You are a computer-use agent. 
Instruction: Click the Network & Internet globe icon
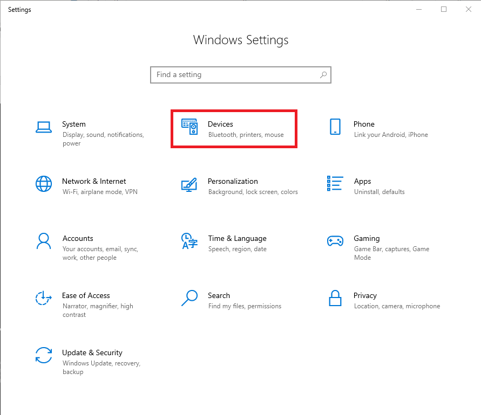pyautogui.click(x=44, y=184)
